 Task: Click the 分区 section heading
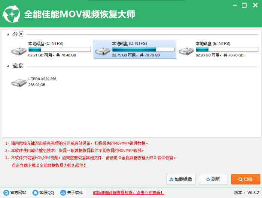18,34
